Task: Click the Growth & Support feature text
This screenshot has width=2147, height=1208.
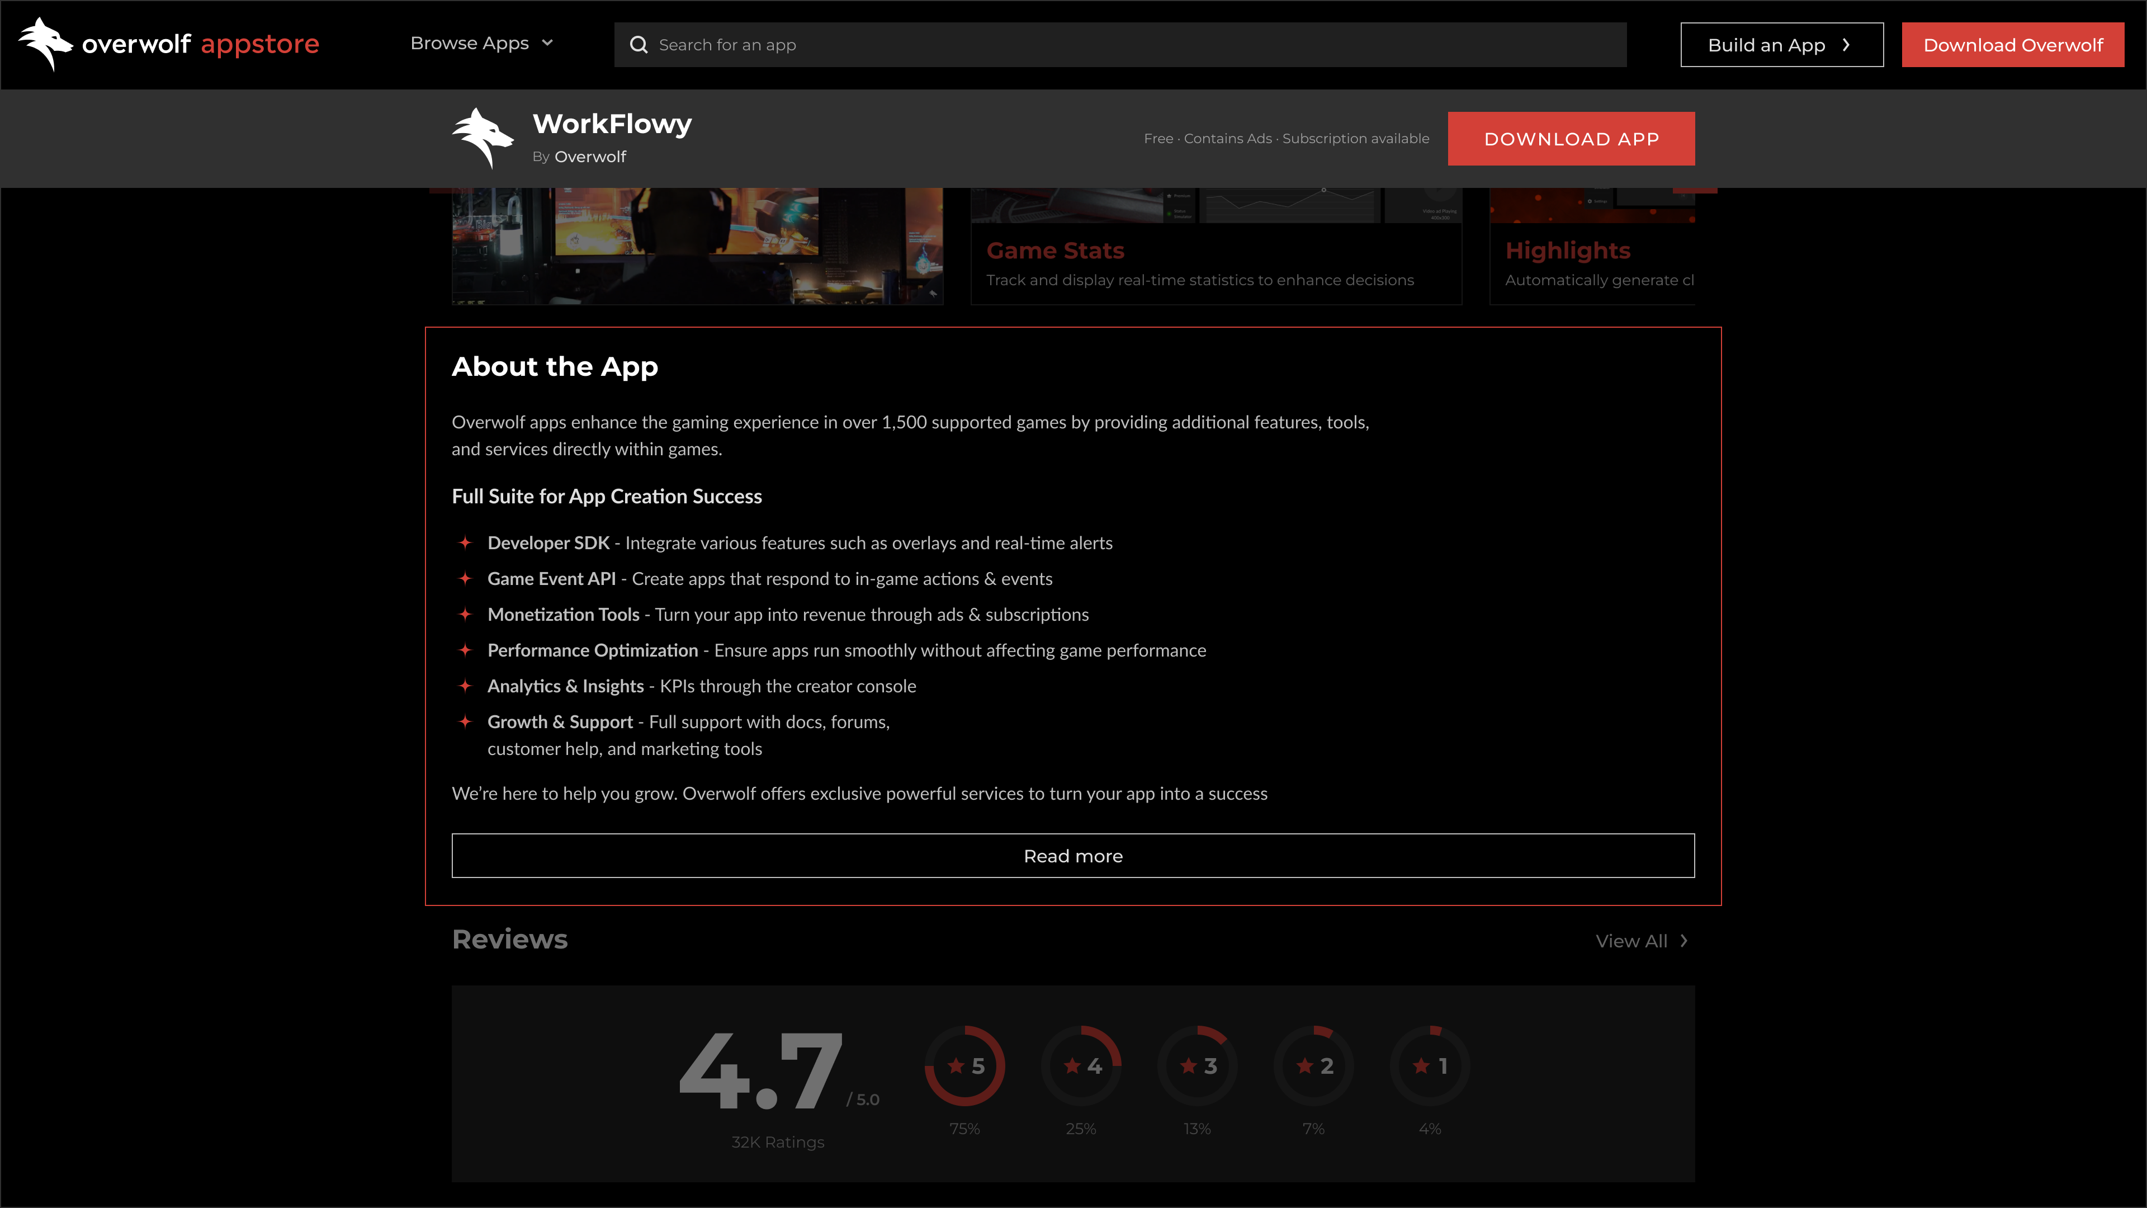Action: [x=688, y=735]
